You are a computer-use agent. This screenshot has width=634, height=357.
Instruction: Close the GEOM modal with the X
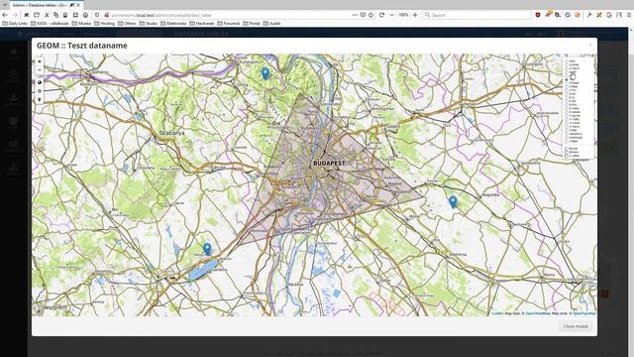pyautogui.click(x=590, y=45)
